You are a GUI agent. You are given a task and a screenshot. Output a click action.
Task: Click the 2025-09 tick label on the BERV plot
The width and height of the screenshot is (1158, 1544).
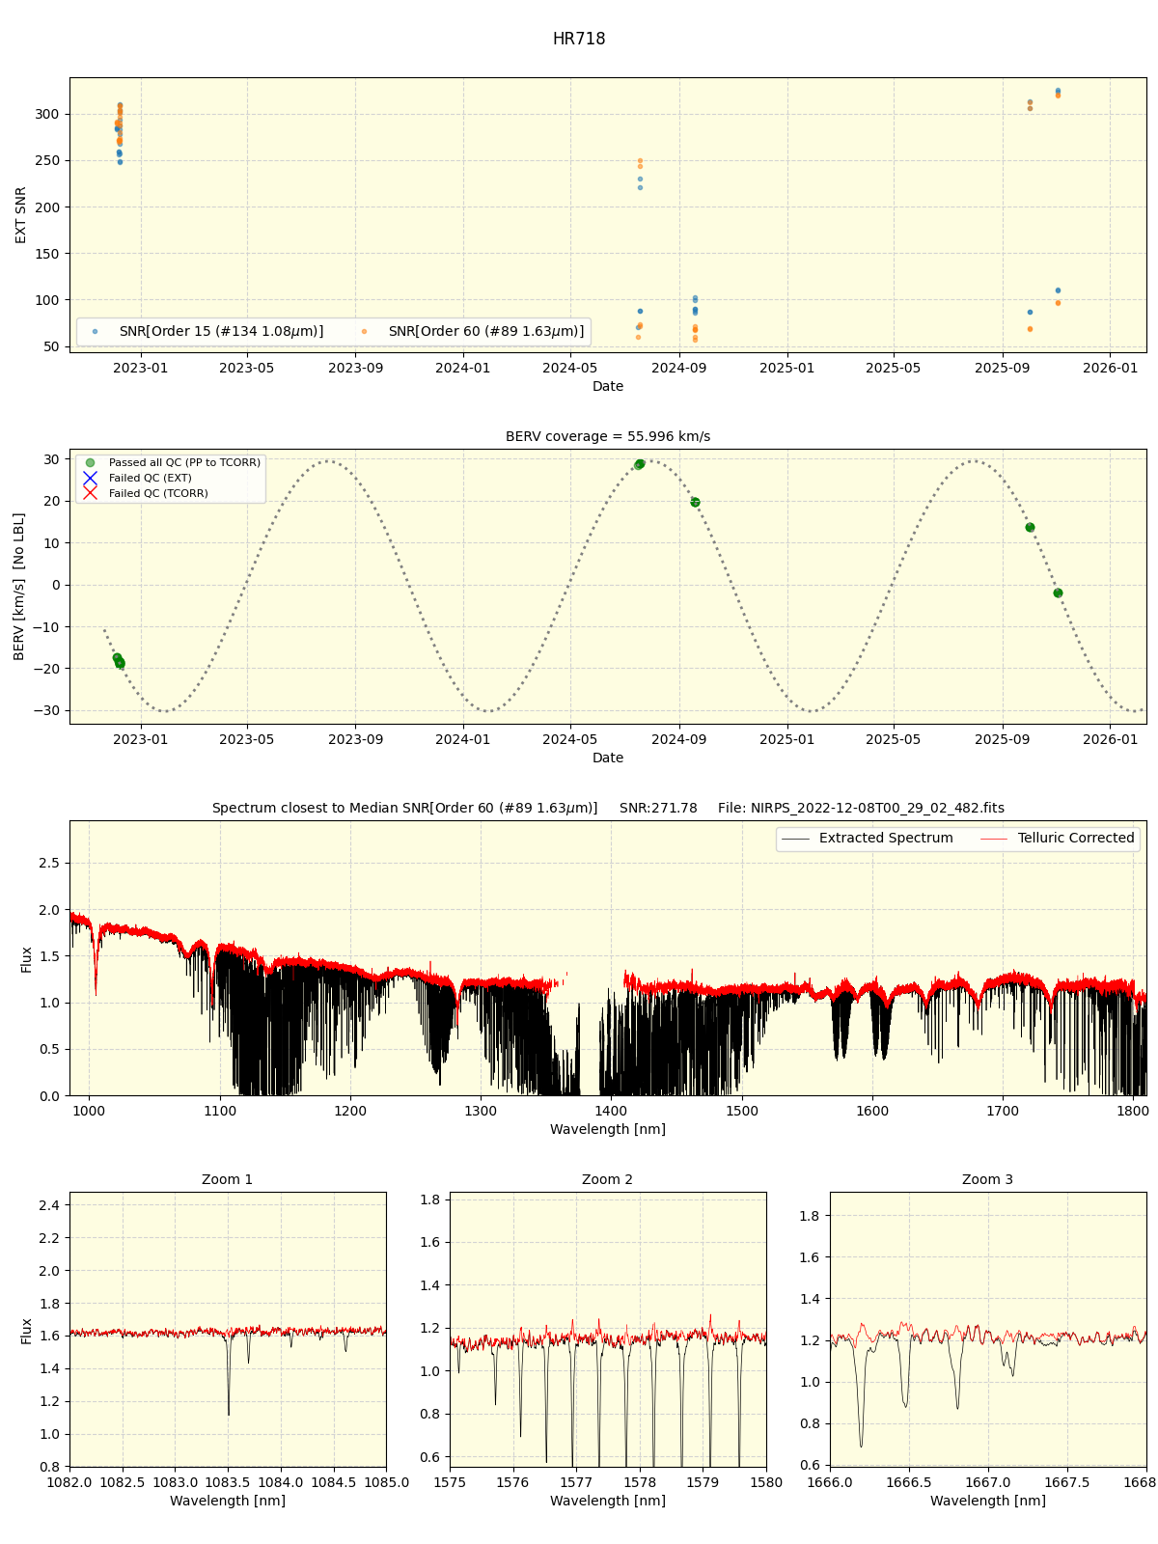tap(1002, 738)
